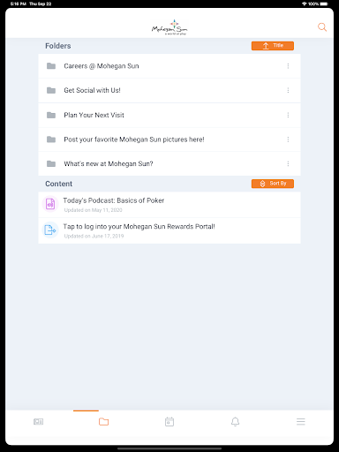Expand options for Get Social with Us!
Image resolution: width=339 pixels, height=452 pixels.
[288, 90]
